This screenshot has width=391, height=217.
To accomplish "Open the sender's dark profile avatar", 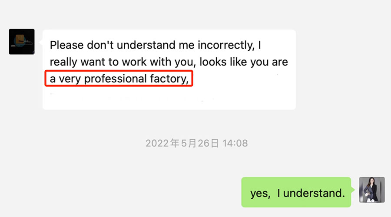I will [x=22, y=42].
